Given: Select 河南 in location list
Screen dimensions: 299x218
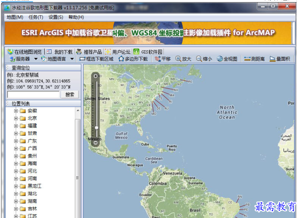Looking at the screenshot, I should click(32, 178).
